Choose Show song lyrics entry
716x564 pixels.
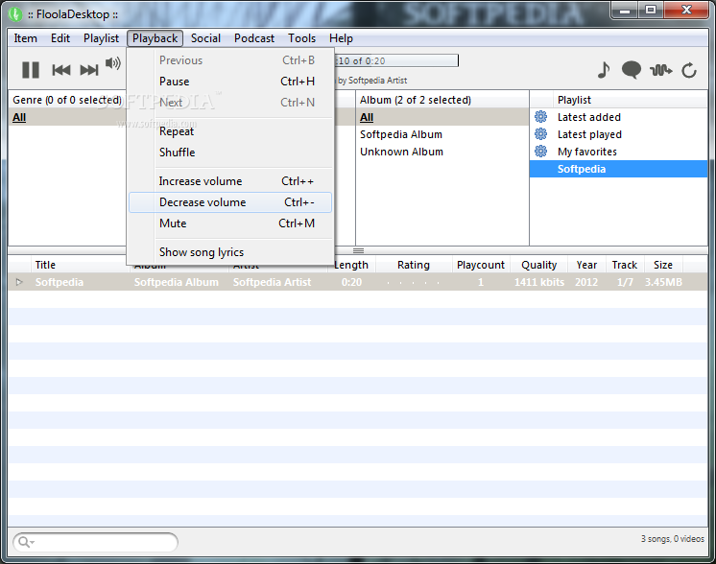coord(230,252)
